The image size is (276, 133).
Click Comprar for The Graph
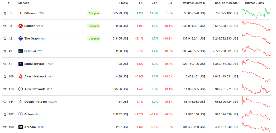94,38
